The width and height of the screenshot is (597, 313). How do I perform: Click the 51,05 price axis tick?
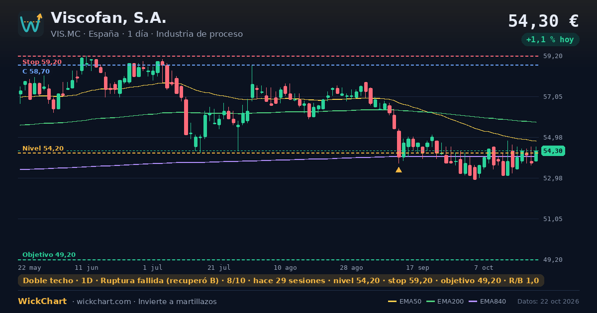[x=552, y=219]
